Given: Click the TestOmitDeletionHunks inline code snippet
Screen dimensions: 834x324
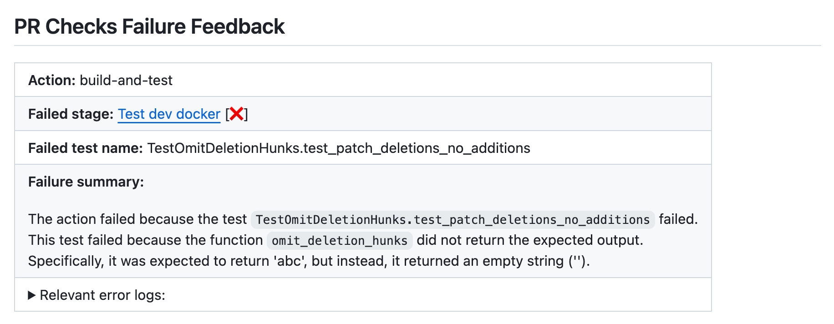Looking at the screenshot, I should (453, 220).
